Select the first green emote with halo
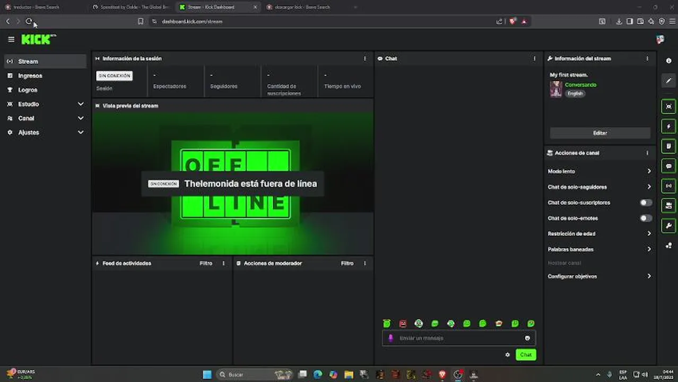 pos(387,324)
